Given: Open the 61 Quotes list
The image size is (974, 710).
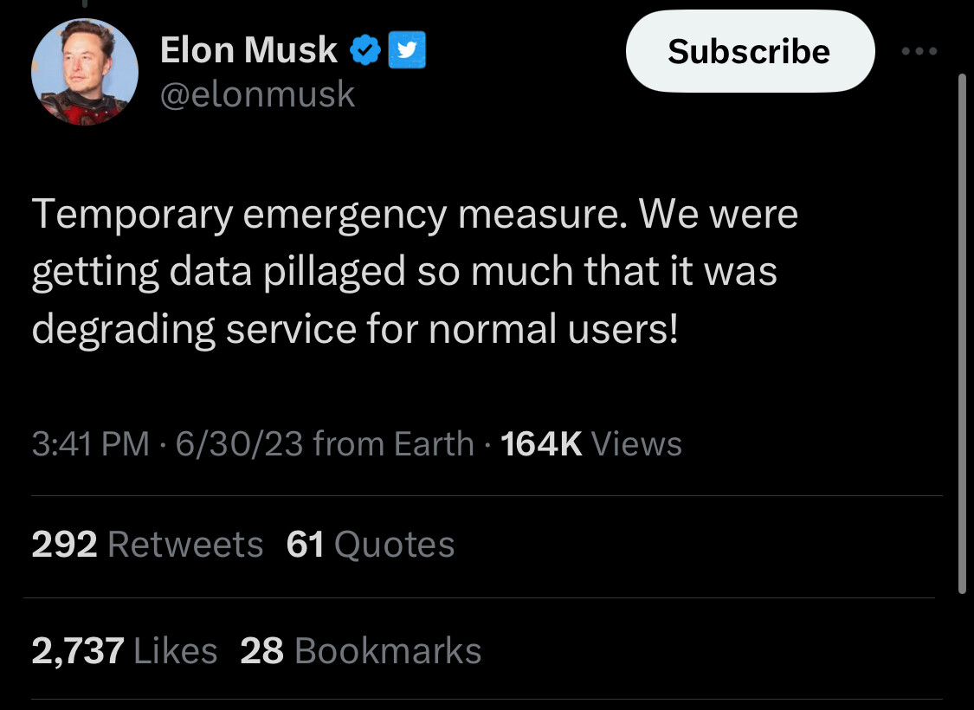Looking at the screenshot, I should point(370,545).
